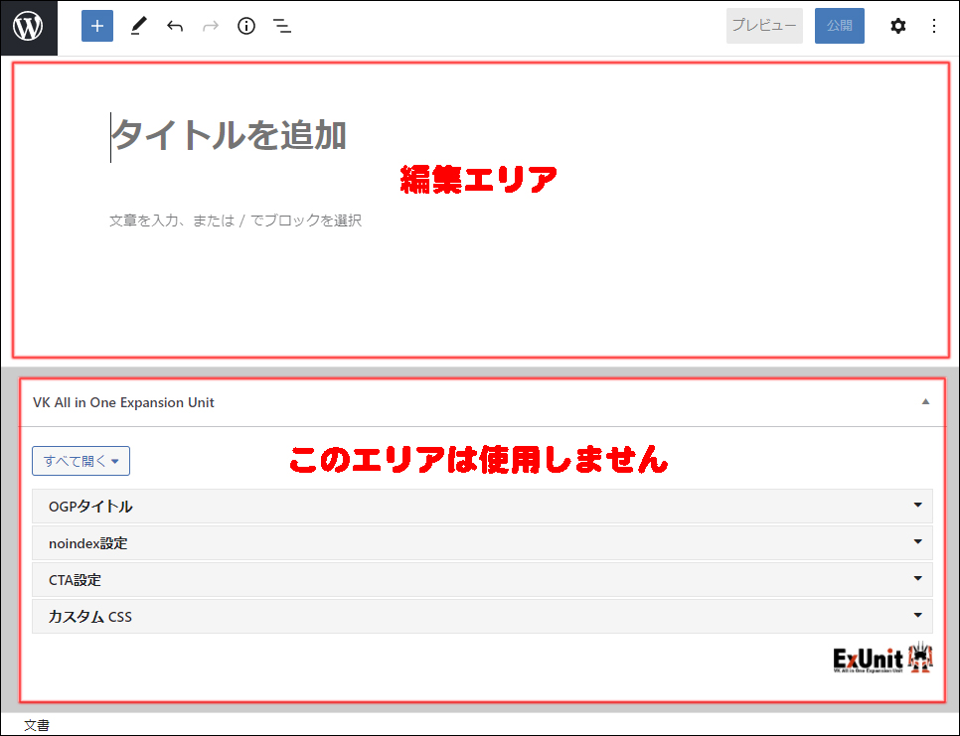The width and height of the screenshot is (960, 736).
Task: Open the block inserter plus button
Action: [x=97, y=27]
